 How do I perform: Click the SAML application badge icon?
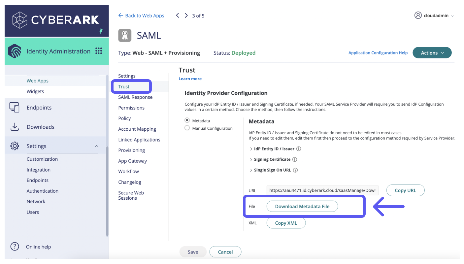pyautogui.click(x=124, y=35)
